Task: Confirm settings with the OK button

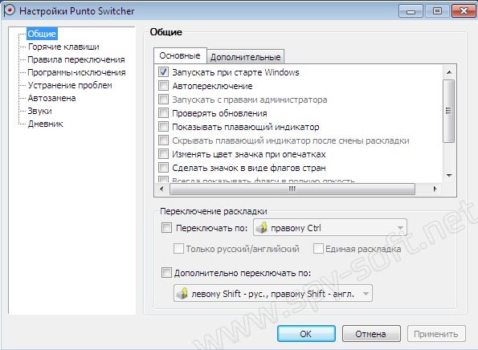Action: [x=306, y=334]
